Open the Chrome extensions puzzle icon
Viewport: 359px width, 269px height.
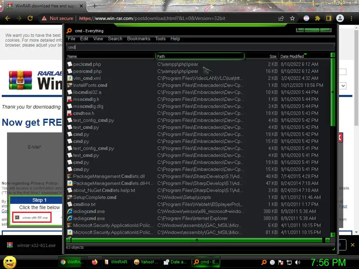(317, 18)
